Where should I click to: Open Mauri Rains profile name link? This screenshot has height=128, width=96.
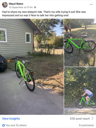tap(16, 4)
